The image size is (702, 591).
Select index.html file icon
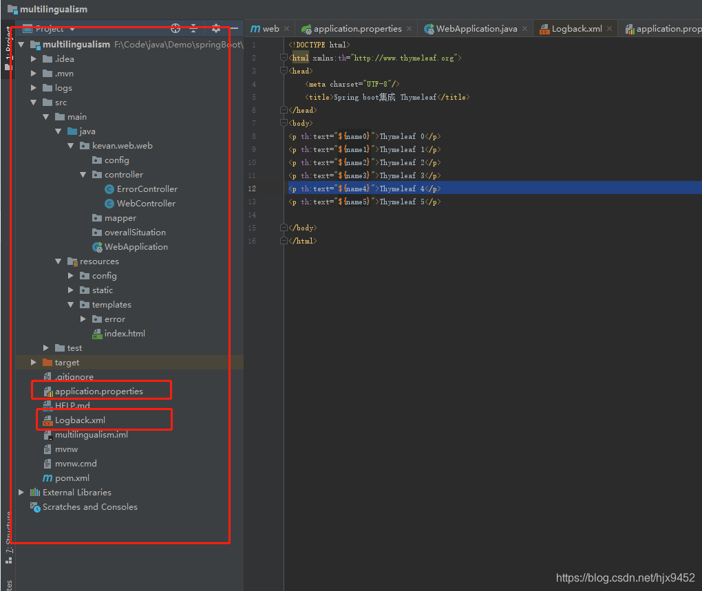point(97,334)
